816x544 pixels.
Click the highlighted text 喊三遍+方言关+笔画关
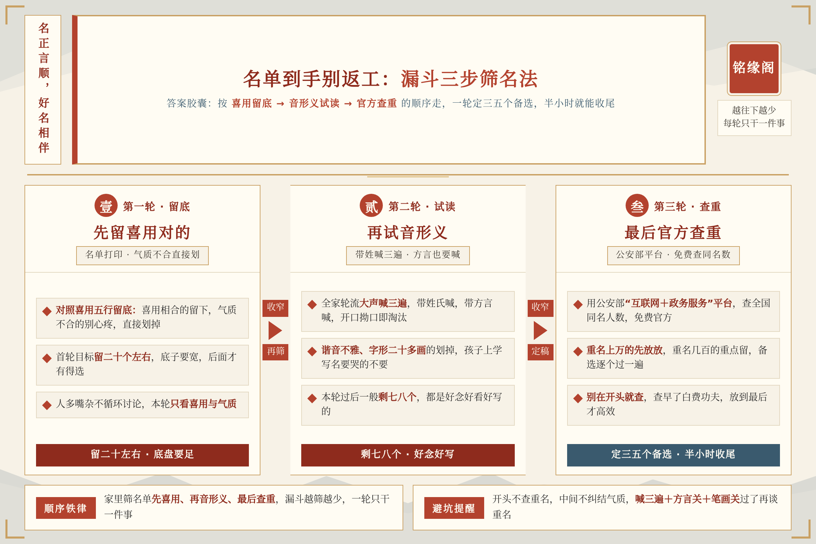coord(687,499)
